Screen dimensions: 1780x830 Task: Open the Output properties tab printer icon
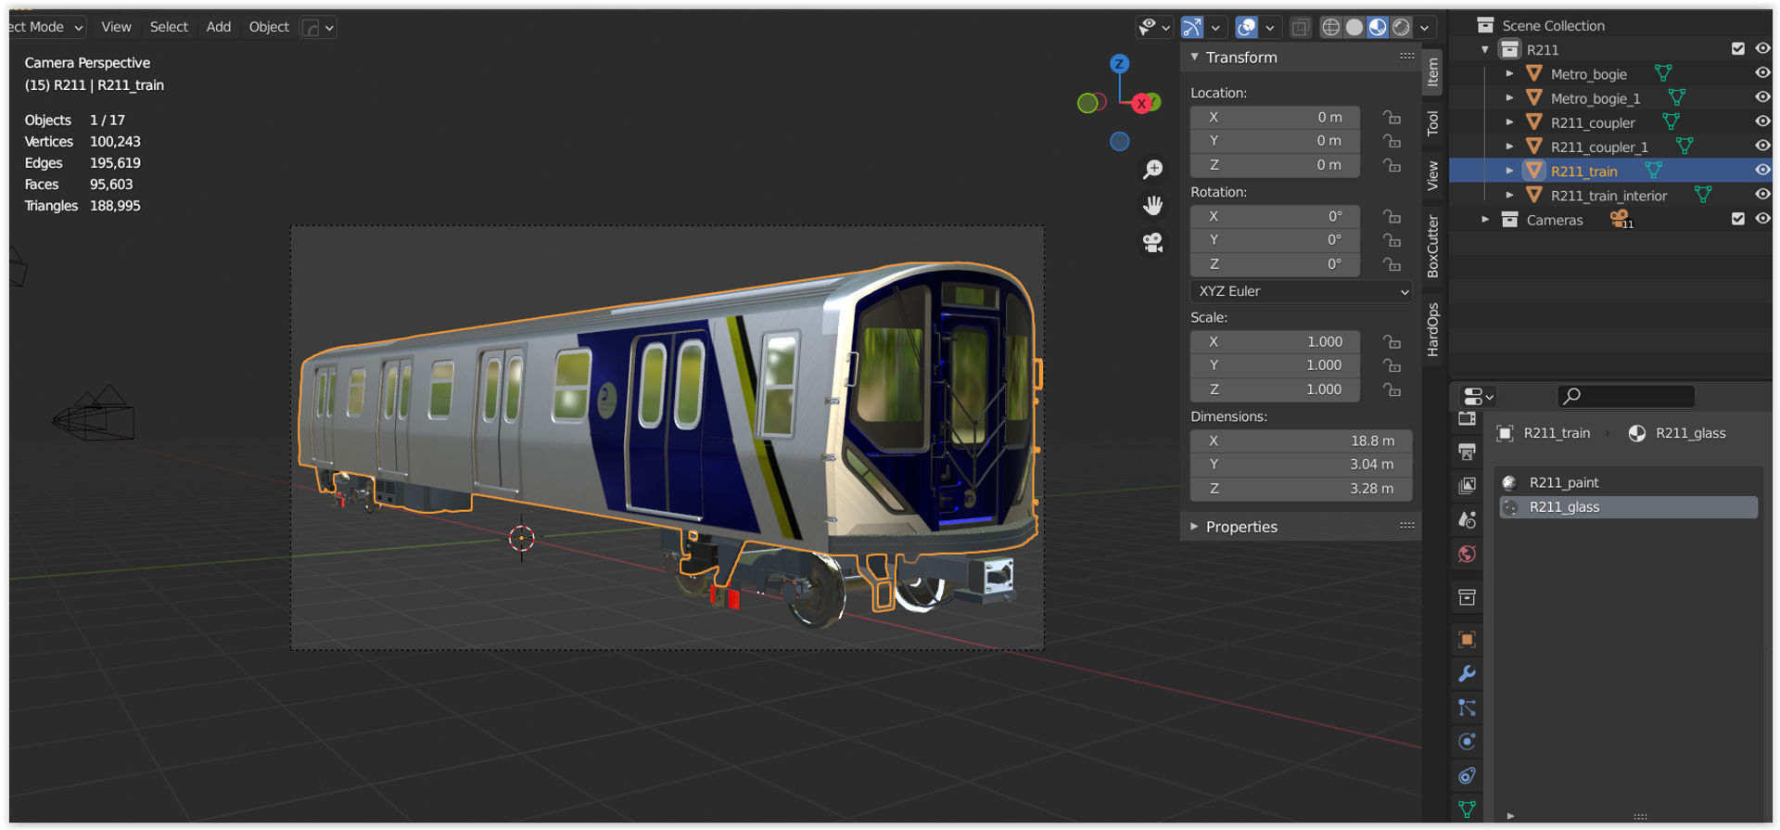coord(1467,452)
